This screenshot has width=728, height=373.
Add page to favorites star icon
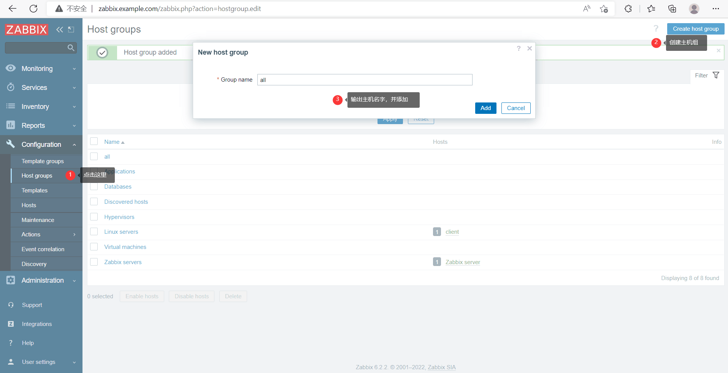(604, 9)
